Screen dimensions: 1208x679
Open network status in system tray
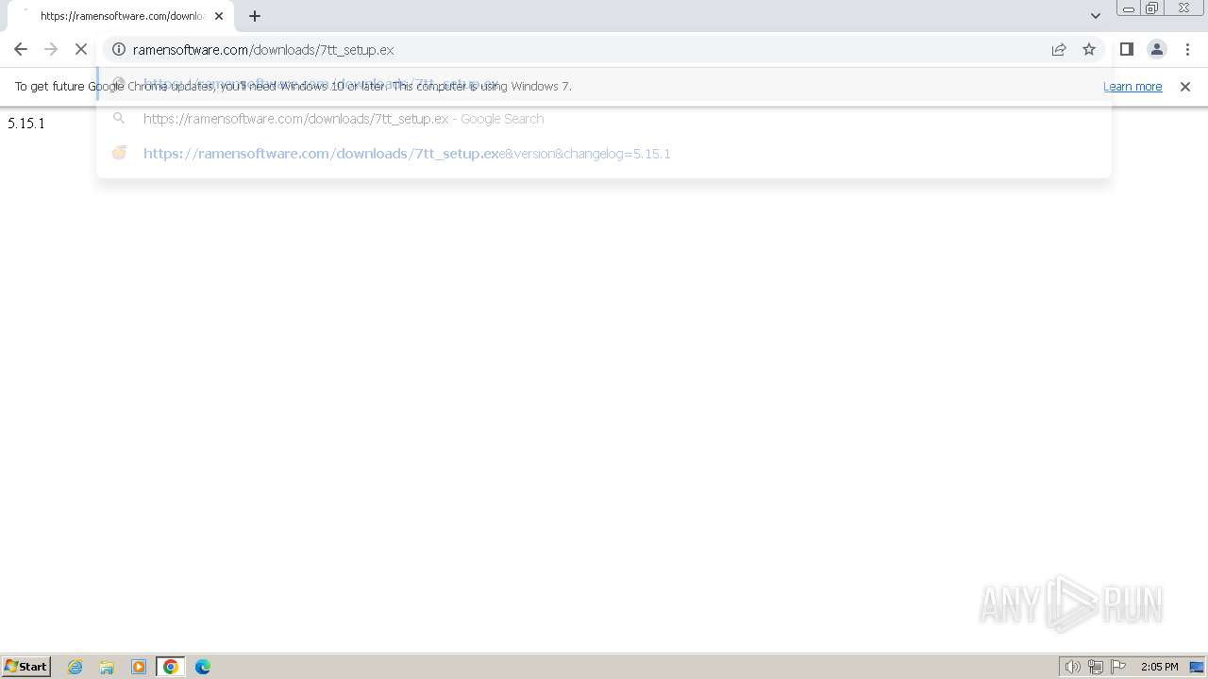[x=1096, y=667]
